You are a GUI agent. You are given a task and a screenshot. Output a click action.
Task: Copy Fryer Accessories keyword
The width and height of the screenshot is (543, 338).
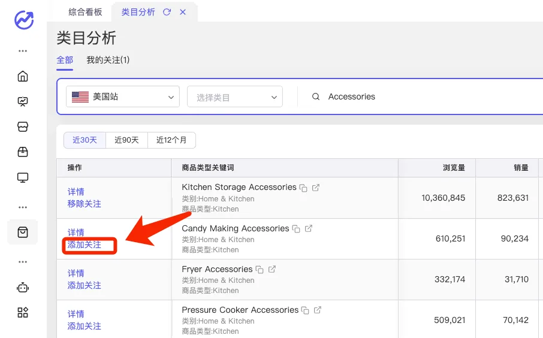[x=260, y=270]
